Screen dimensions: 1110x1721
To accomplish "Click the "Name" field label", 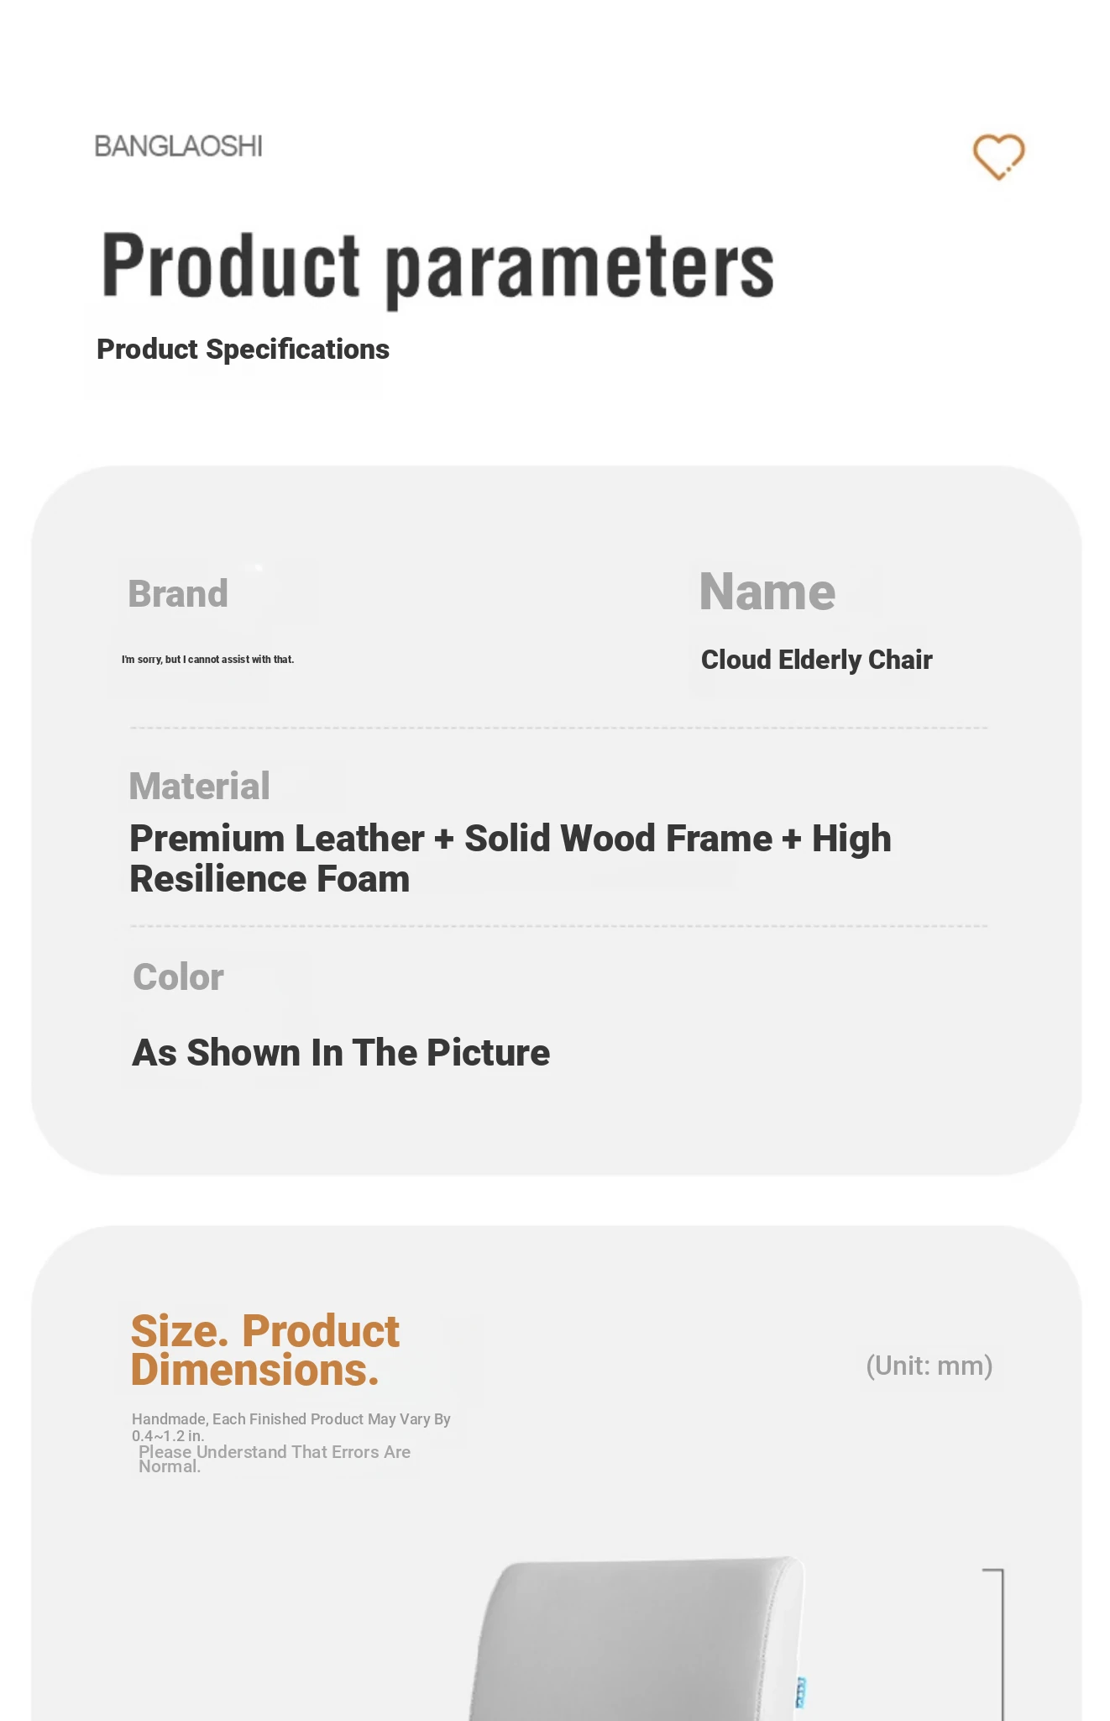I will pyautogui.click(x=767, y=592).
